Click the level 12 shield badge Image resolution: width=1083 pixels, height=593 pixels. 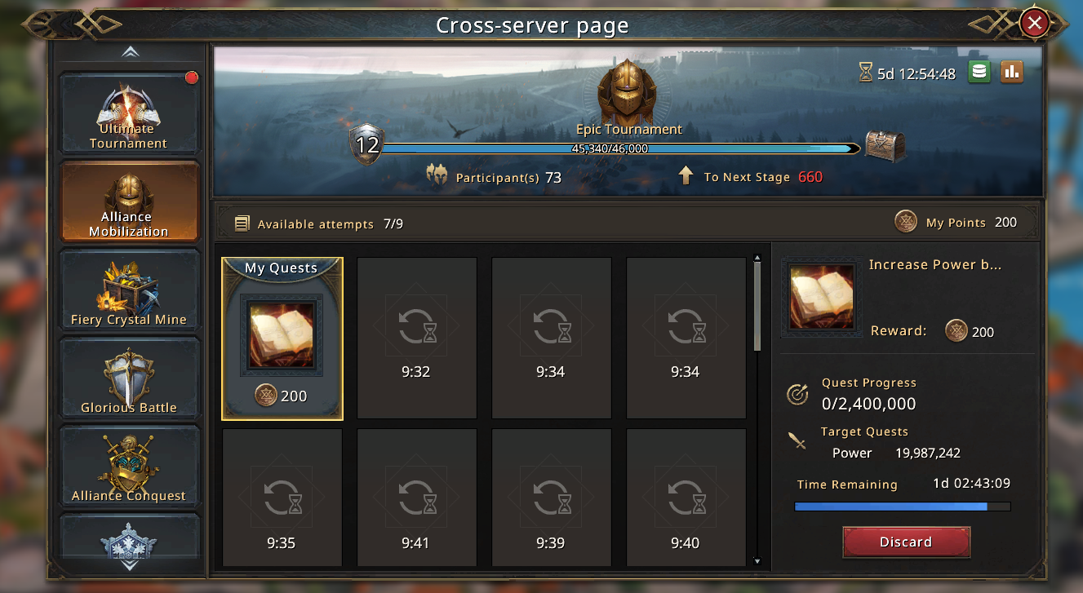coord(367,145)
